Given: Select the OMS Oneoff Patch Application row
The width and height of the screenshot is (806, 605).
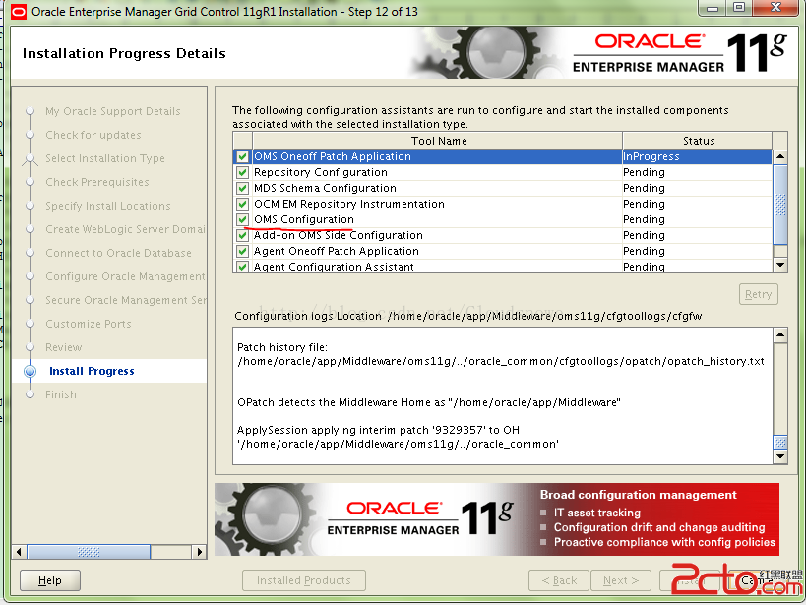Looking at the screenshot, I should pos(503,156).
